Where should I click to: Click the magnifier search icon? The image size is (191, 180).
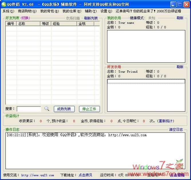point(47,109)
